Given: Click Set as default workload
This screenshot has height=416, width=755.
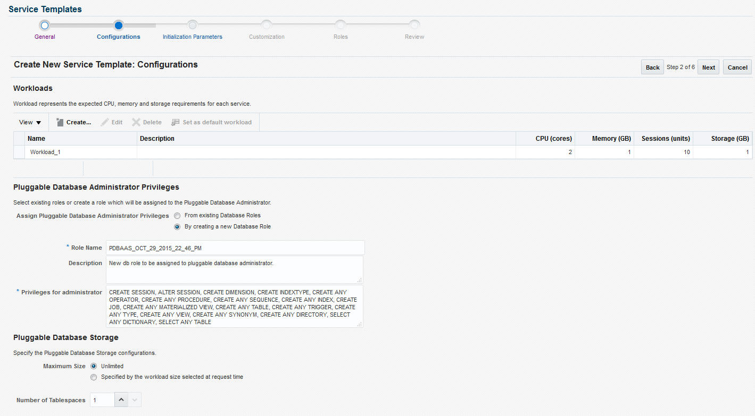Looking at the screenshot, I should (211, 122).
